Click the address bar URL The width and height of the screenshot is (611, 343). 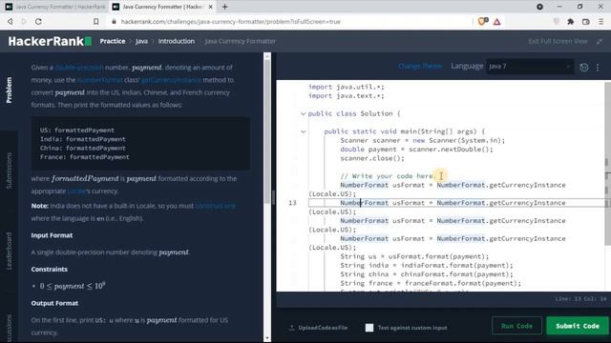tap(231, 22)
